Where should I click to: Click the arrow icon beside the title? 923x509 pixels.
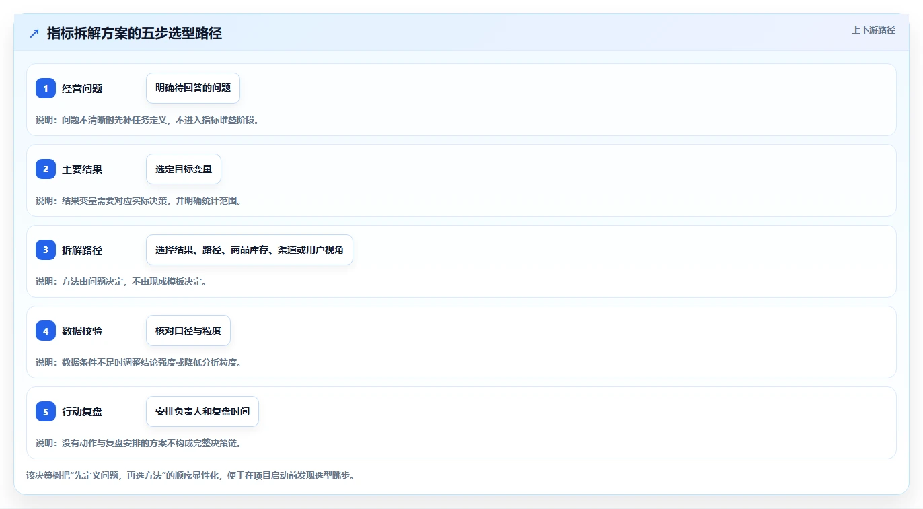pos(34,34)
